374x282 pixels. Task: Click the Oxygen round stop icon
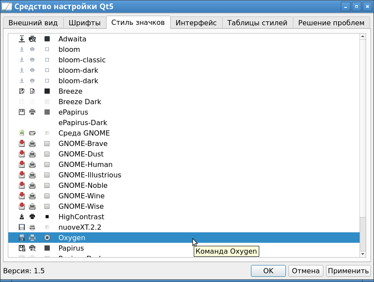pos(47,238)
